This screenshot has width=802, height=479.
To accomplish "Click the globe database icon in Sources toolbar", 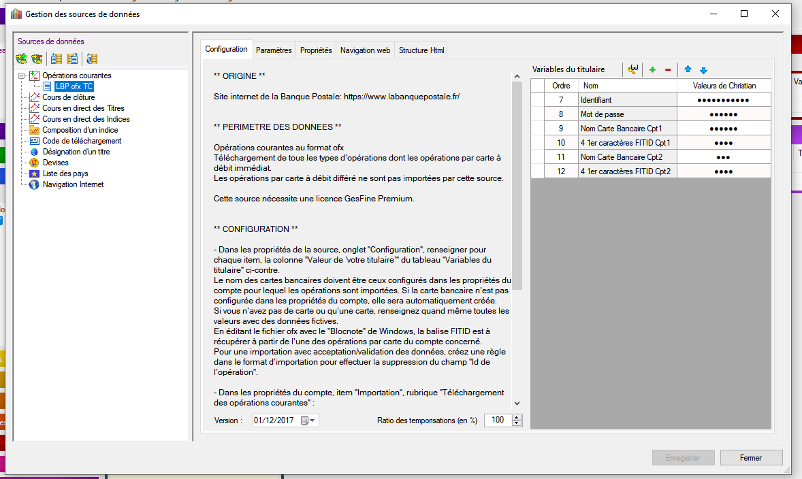I will tap(92, 59).
